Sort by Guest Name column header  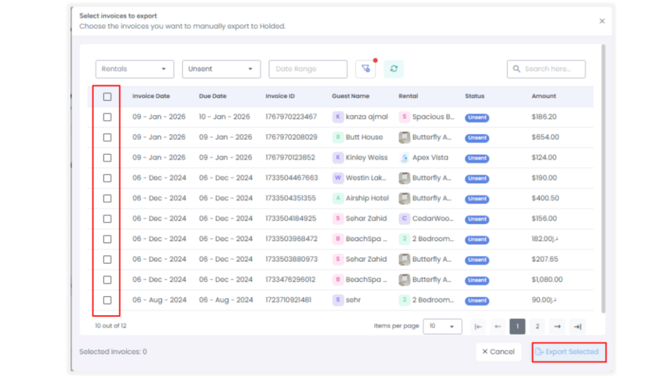(x=350, y=96)
